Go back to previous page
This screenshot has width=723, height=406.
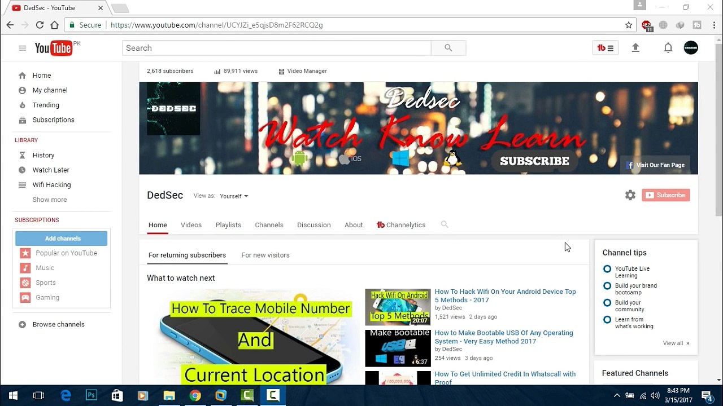pos(10,25)
